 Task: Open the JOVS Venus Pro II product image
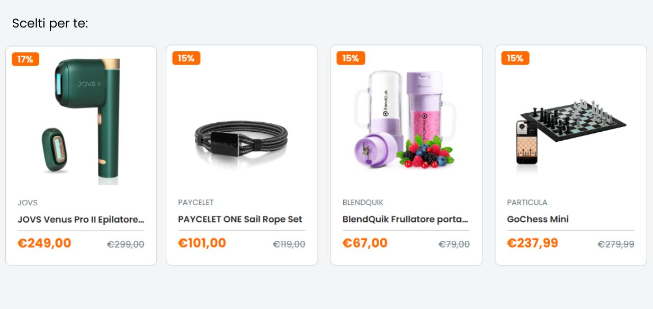click(x=82, y=122)
